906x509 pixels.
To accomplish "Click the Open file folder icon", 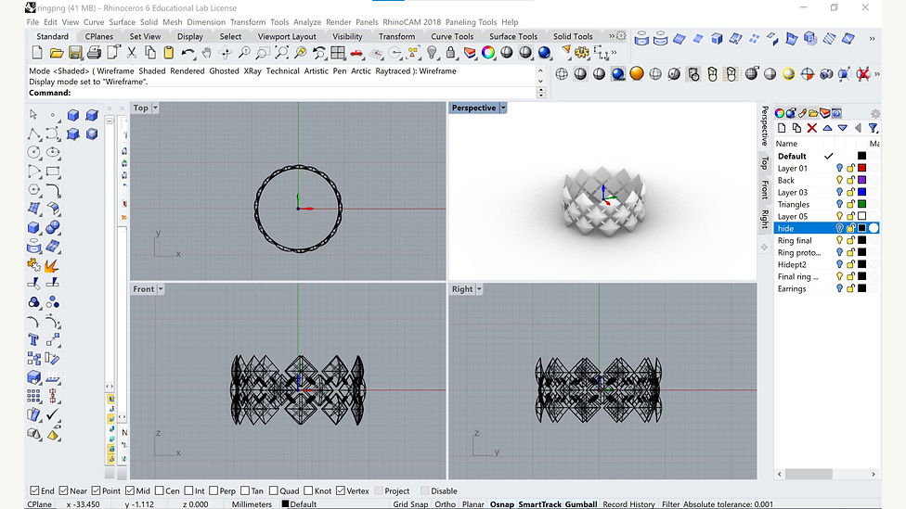I will coord(57,53).
